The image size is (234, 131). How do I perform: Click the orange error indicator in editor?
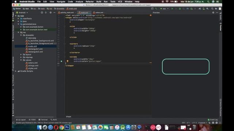151,15
